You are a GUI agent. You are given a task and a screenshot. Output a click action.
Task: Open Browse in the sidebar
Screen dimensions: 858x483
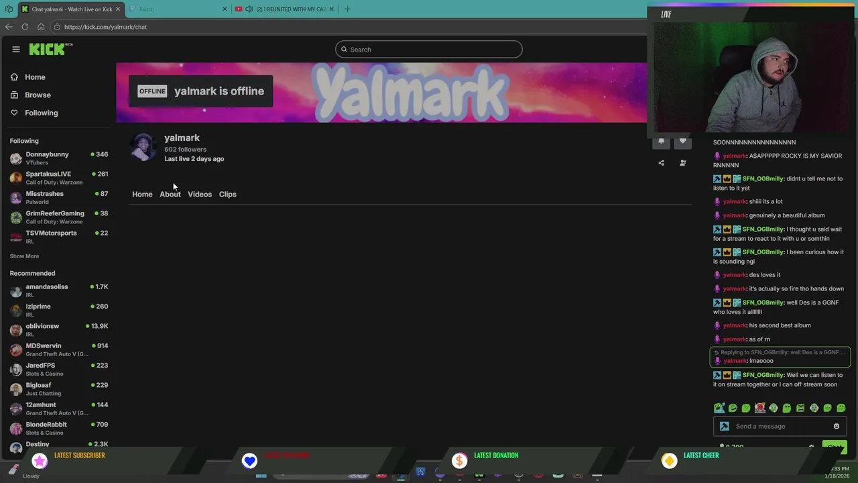coord(38,95)
